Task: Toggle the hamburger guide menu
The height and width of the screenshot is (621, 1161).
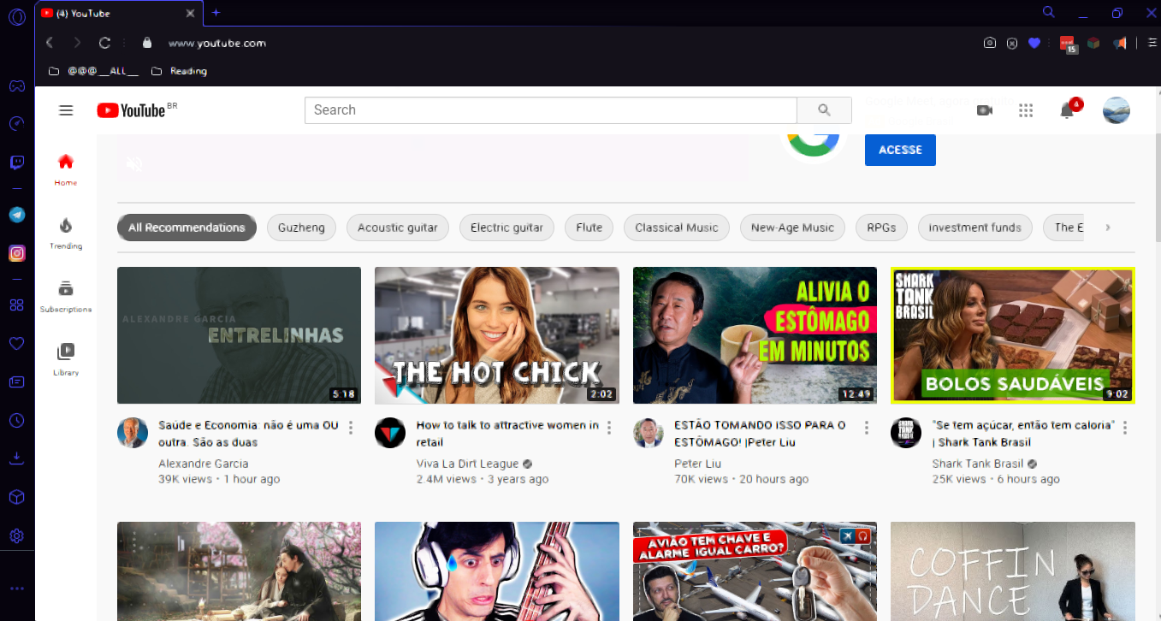Action: [x=66, y=110]
